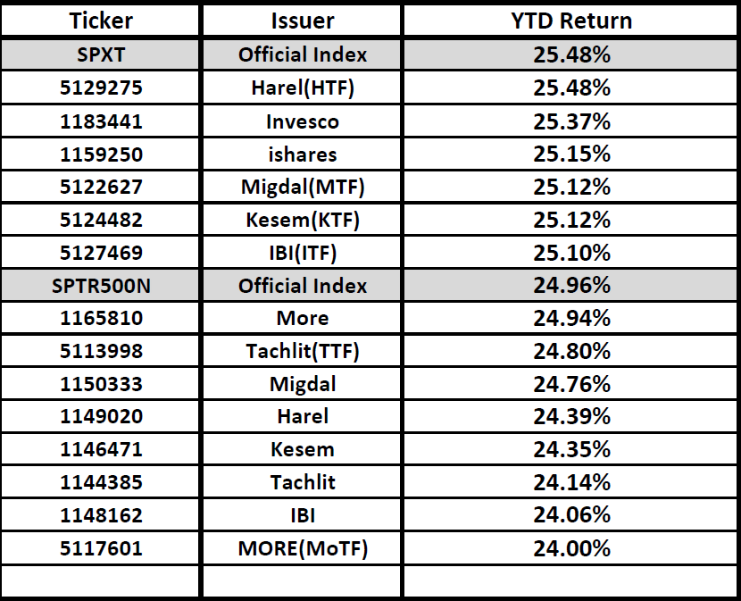Click the 24.14% return cell

coord(570,482)
